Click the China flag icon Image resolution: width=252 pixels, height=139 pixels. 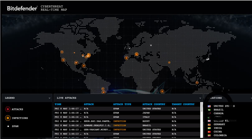pos(209,132)
